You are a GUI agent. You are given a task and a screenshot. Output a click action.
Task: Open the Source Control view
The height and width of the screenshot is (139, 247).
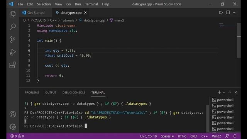pyautogui.click(x=13, y=39)
